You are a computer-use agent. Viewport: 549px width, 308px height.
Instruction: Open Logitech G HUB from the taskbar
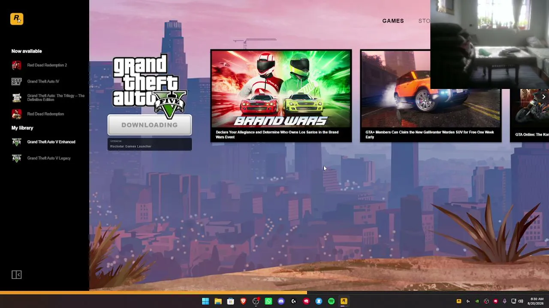pos(293,301)
